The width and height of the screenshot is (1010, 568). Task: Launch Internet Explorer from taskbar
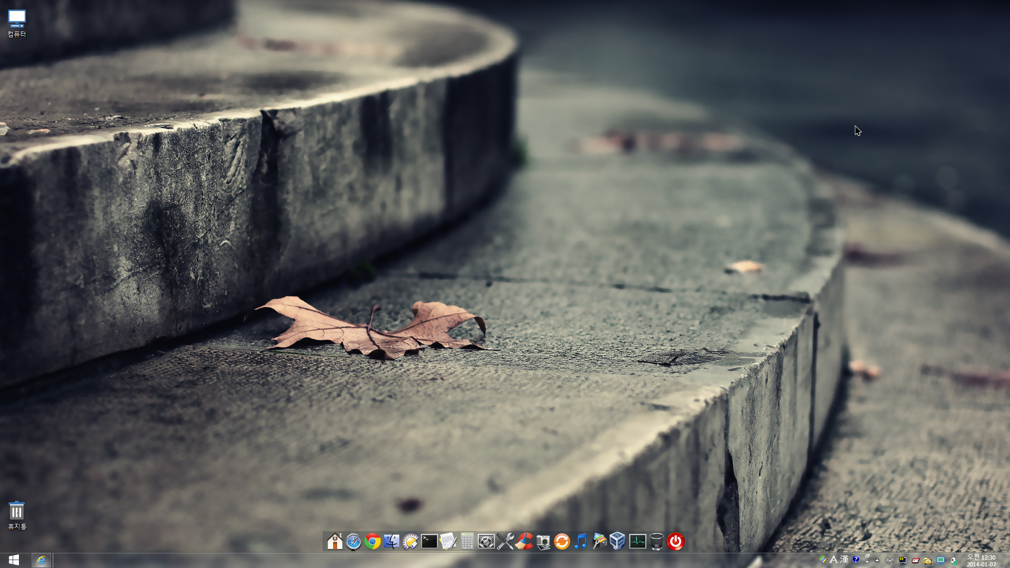click(x=41, y=560)
